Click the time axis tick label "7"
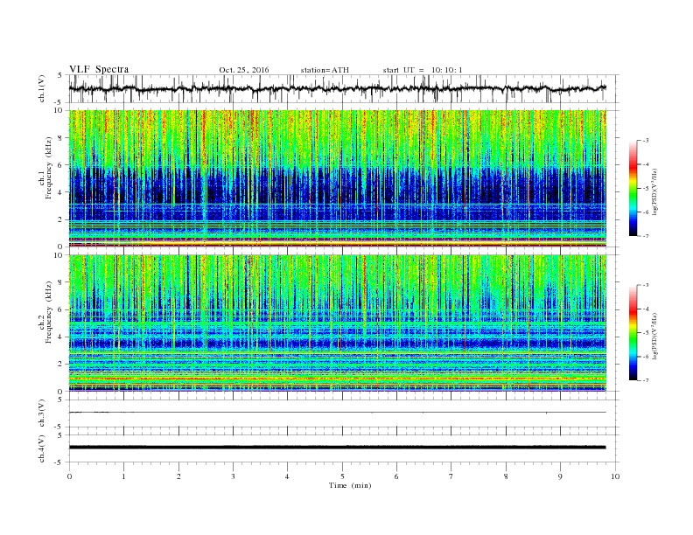Screen dimensions: 693x535 (x=451, y=476)
